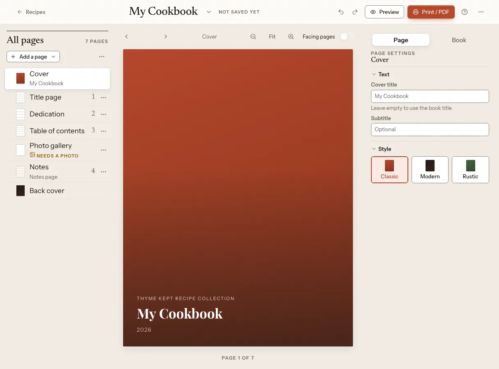499x369 pixels.
Task: Open the Preview mode
Action: coord(385,12)
